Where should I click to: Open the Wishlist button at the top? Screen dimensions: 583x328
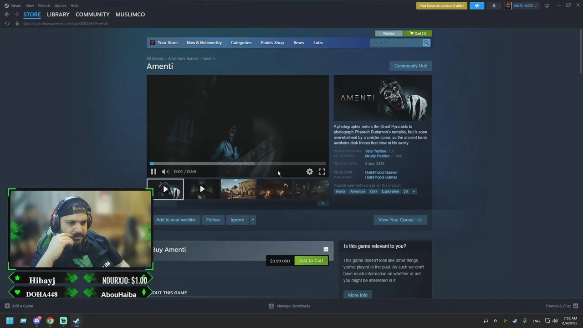coord(389,33)
